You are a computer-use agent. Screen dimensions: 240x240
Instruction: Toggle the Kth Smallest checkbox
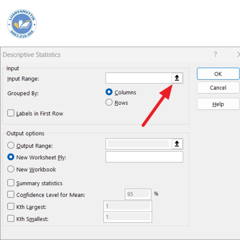click(x=11, y=219)
